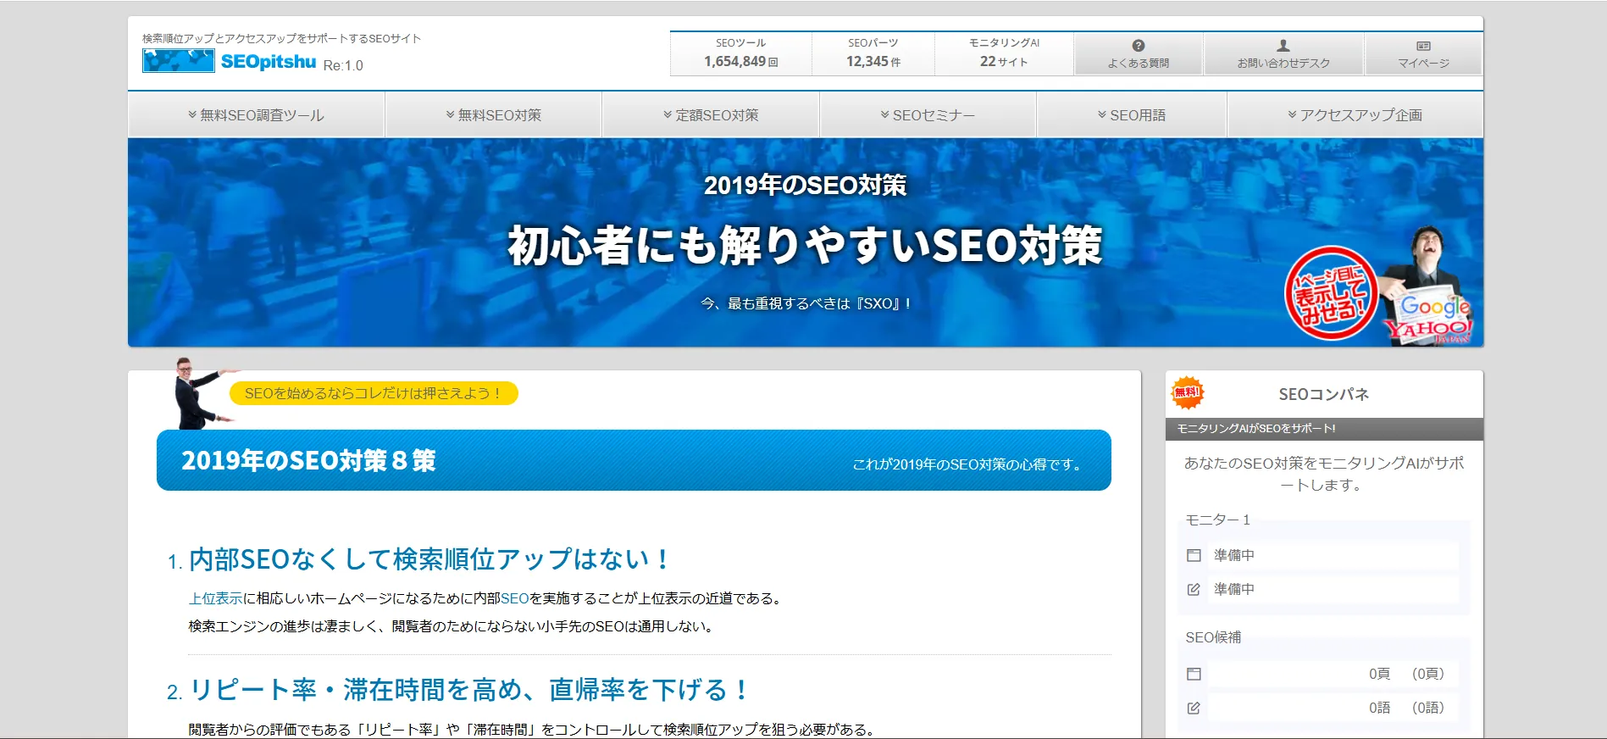Click the SEOコンパネ panel title
Screen dimensions: 1607x739
[x=1323, y=394]
